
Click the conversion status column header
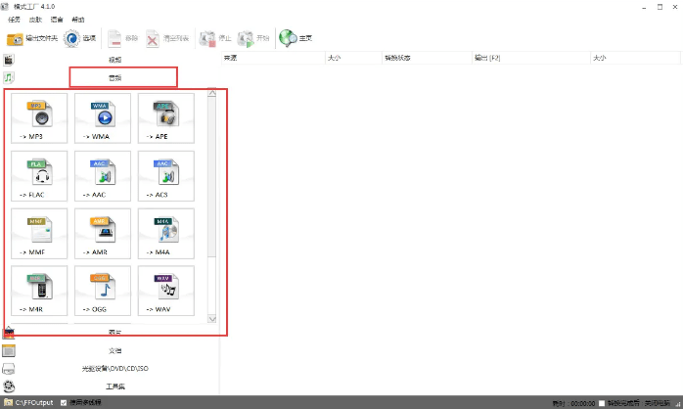[x=427, y=58]
